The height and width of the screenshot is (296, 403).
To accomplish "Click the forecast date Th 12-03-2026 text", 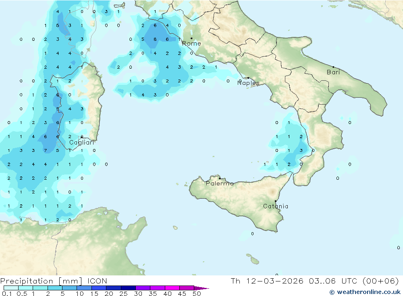I will [x=267, y=281].
